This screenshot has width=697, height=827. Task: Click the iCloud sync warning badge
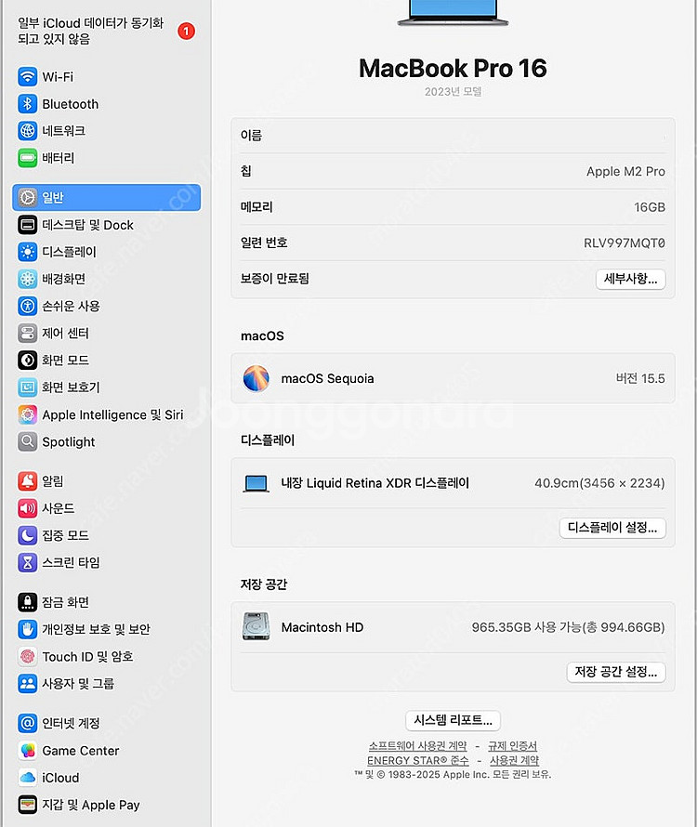(x=186, y=31)
